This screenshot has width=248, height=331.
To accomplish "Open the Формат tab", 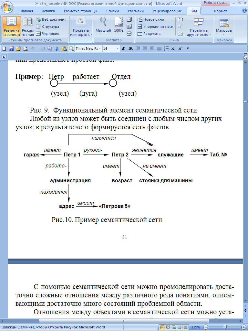I will [x=220, y=11].
